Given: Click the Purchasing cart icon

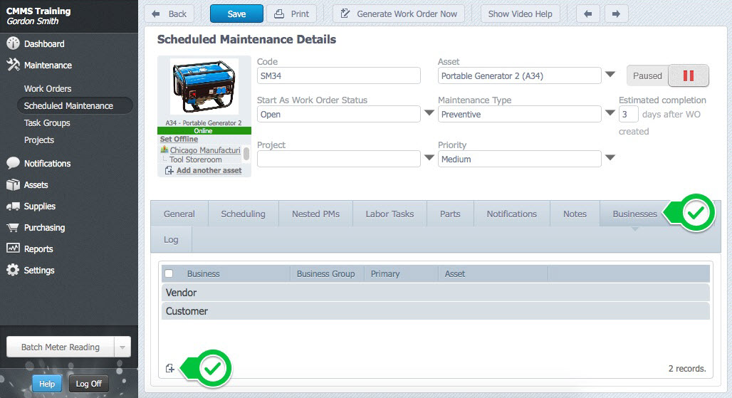Looking at the screenshot, I should pyautogui.click(x=13, y=228).
